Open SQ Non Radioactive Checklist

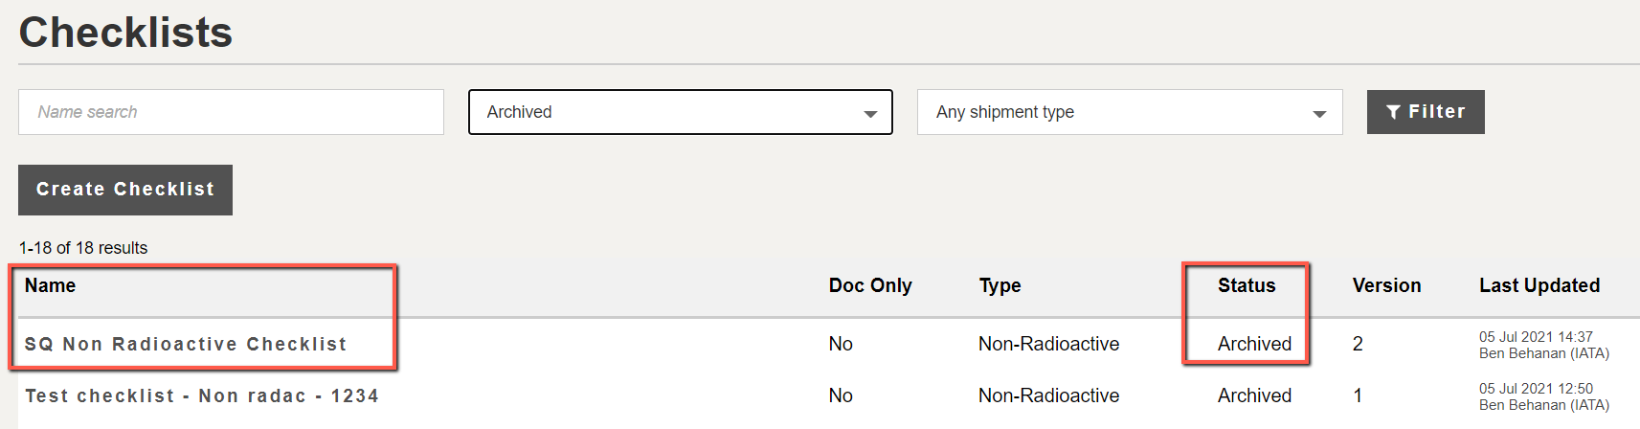pos(186,344)
